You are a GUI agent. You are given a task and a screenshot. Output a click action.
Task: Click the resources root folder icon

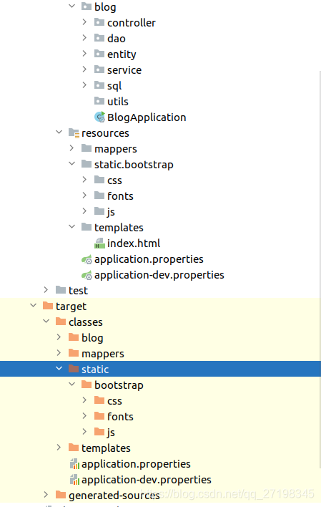(x=74, y=133)
